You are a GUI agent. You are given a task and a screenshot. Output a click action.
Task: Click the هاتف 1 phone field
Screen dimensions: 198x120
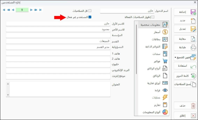click(58, 53)
